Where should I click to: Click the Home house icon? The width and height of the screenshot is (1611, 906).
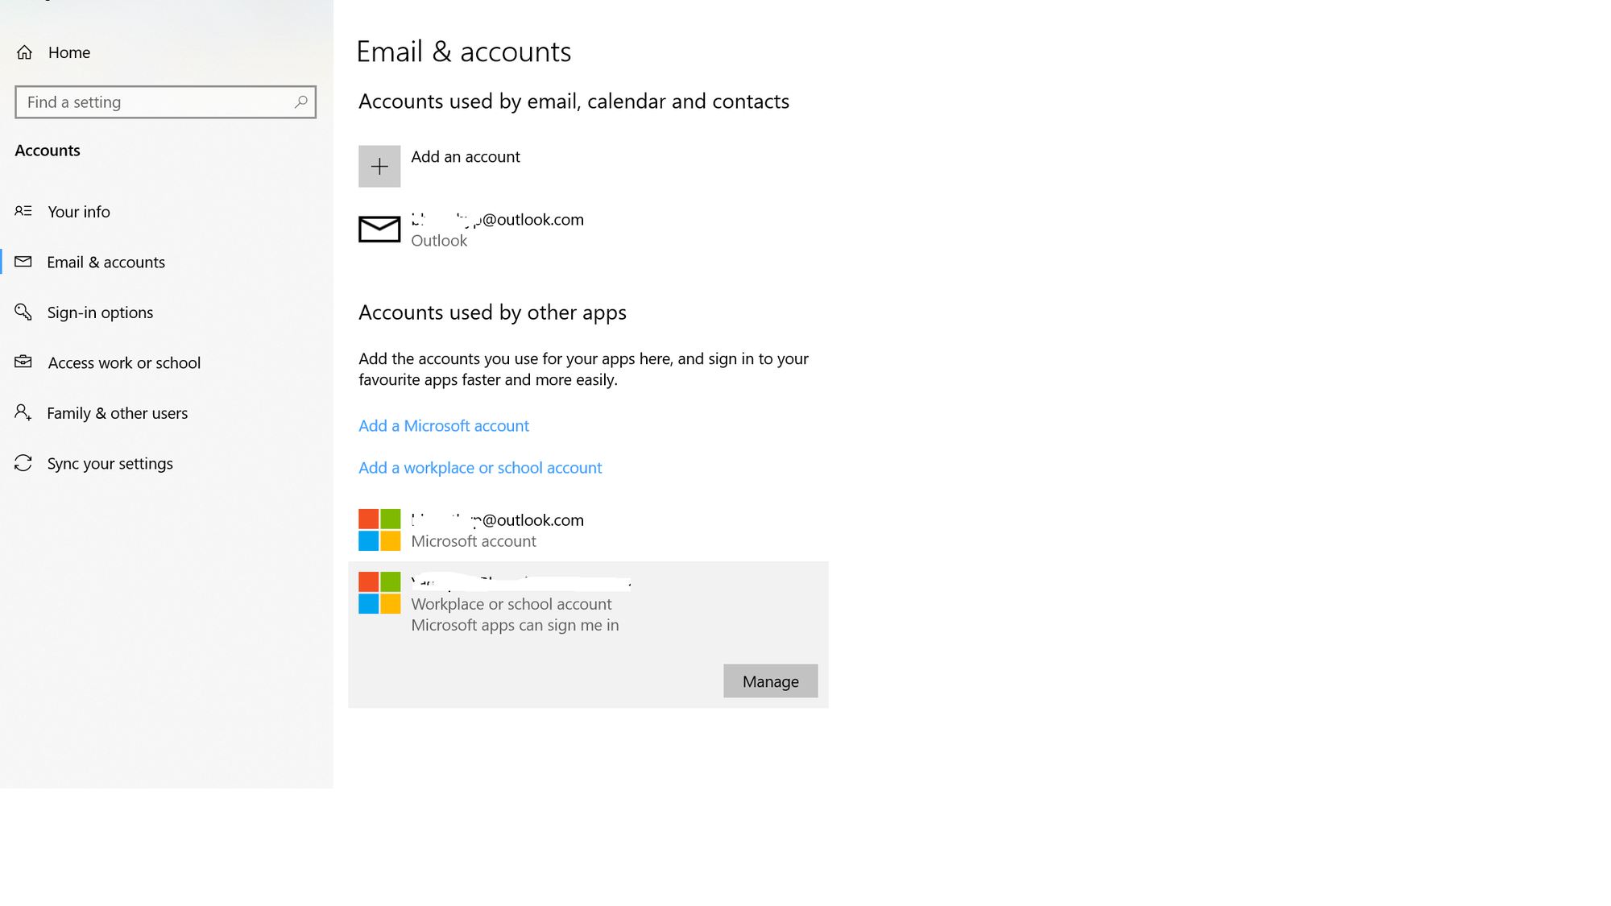[x=24, y=52]
